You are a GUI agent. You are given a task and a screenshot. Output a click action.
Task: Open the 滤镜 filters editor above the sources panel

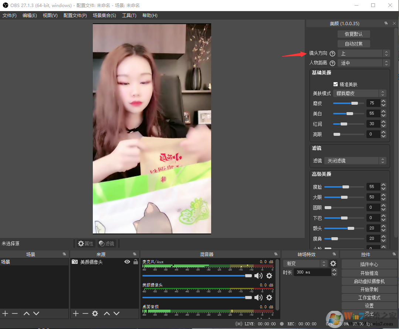(x=107, y=244)
